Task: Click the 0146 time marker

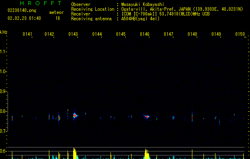Action: 145,34
